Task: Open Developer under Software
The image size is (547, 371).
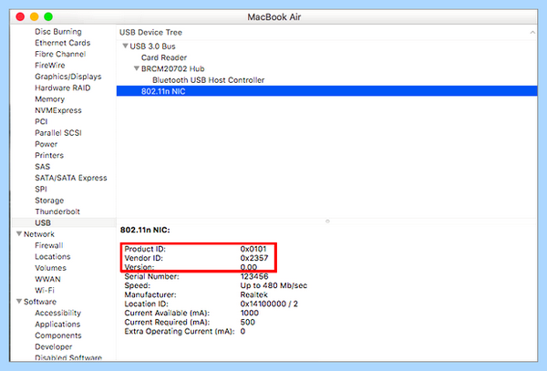Action: point(54,346)
